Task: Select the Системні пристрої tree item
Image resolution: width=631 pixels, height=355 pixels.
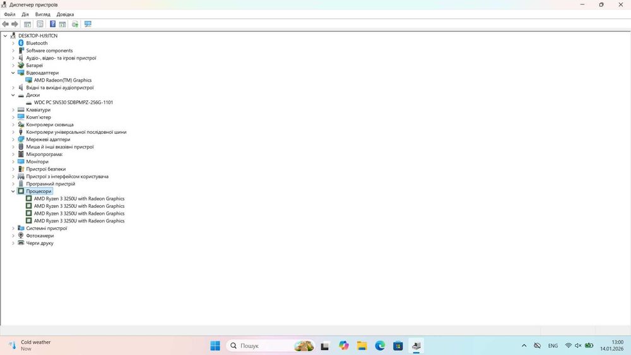Action: 47,229
